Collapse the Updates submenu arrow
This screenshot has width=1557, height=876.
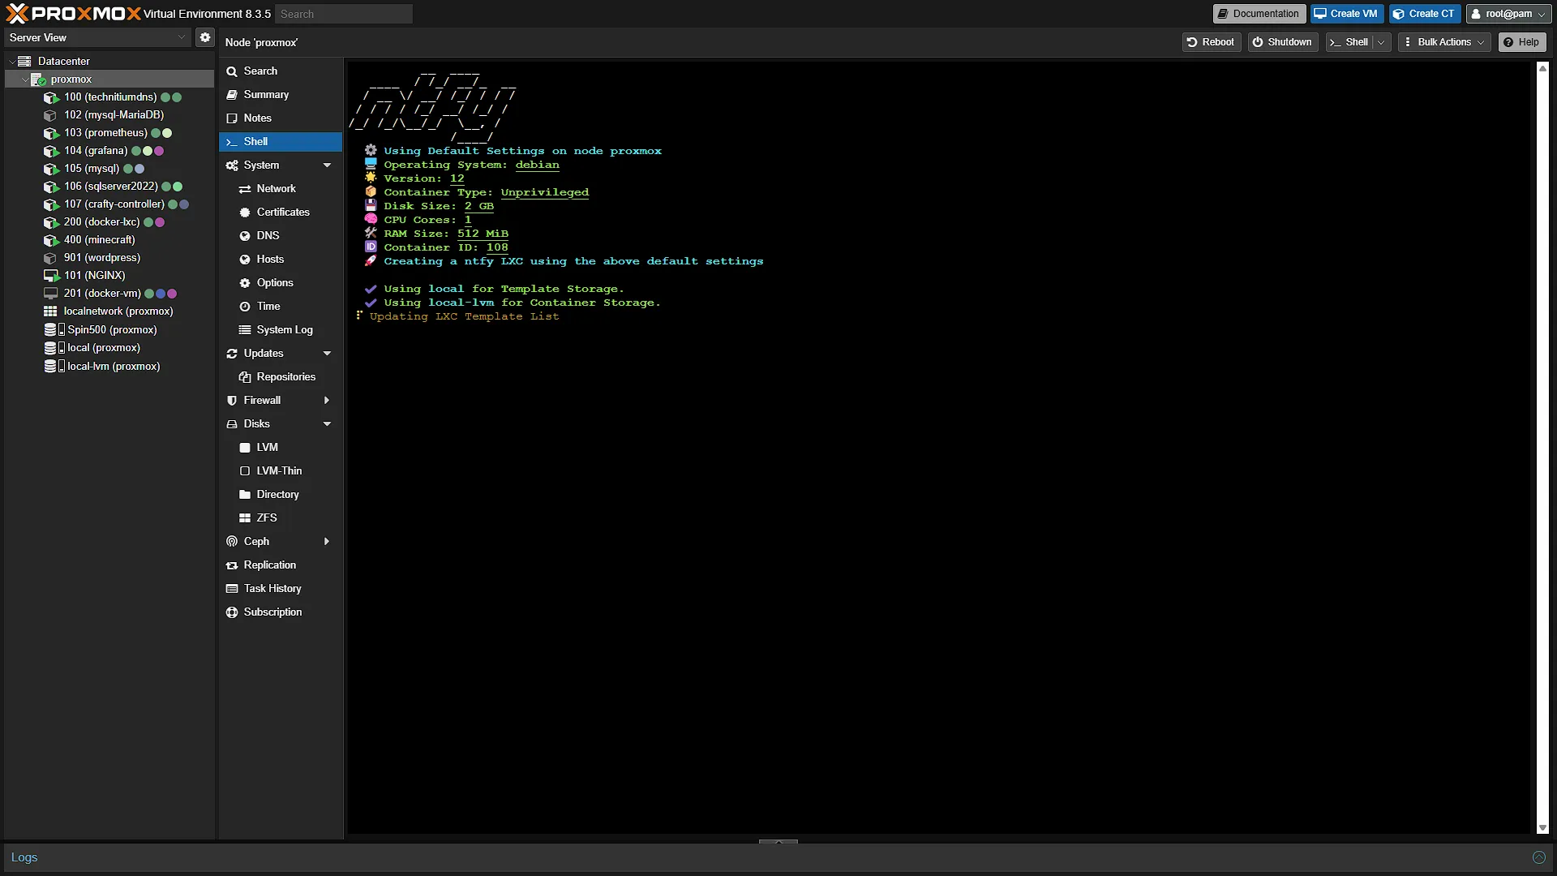(x=328, y=354)
